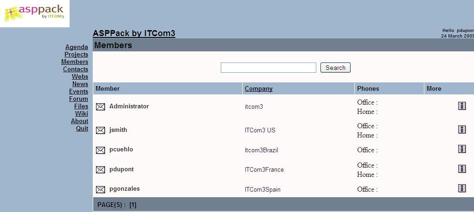Open the details icon in the Administrator row

click(x=462, y=106)
